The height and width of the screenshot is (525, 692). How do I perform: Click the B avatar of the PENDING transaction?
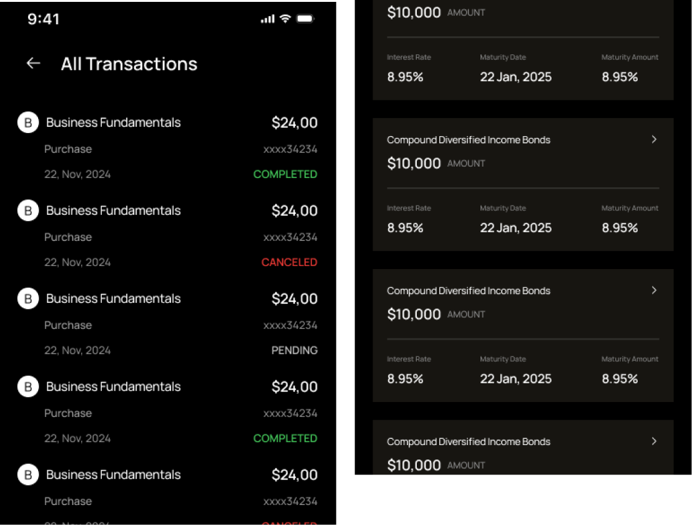click(28, 298)
